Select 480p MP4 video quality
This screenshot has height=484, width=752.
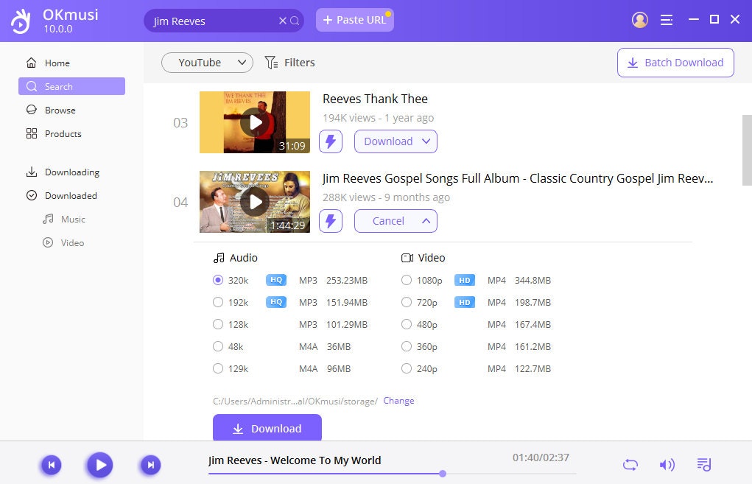pyautogui.click(x=407, y=324)
